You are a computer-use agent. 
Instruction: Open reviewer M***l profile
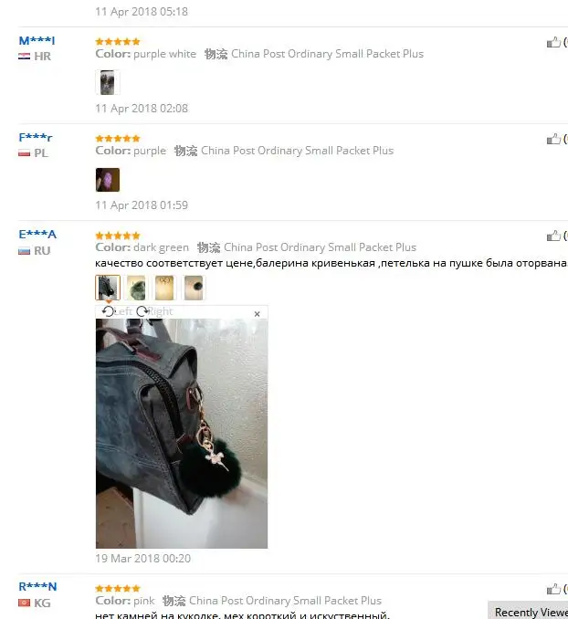[37, 40]
